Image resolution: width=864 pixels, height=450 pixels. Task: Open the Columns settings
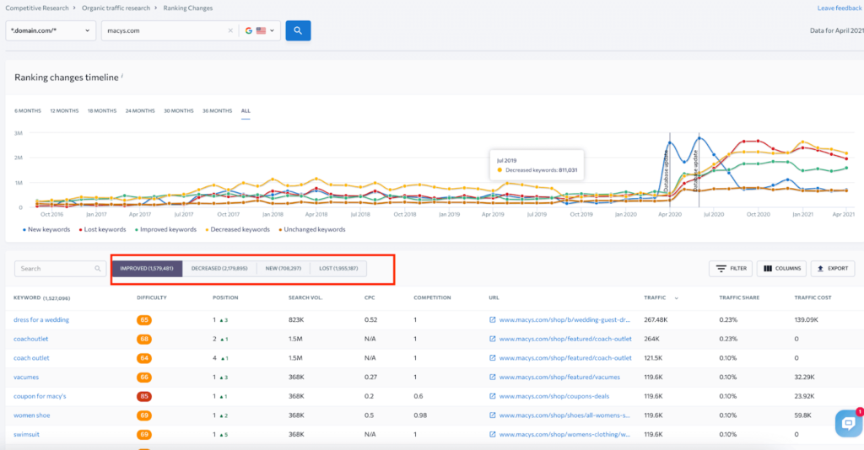pyautogui.click(x=781, y=269)
